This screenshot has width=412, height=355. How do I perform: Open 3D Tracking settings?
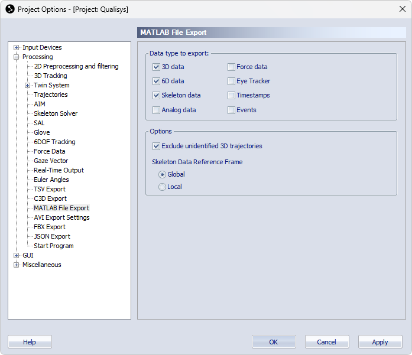(50, 76)
